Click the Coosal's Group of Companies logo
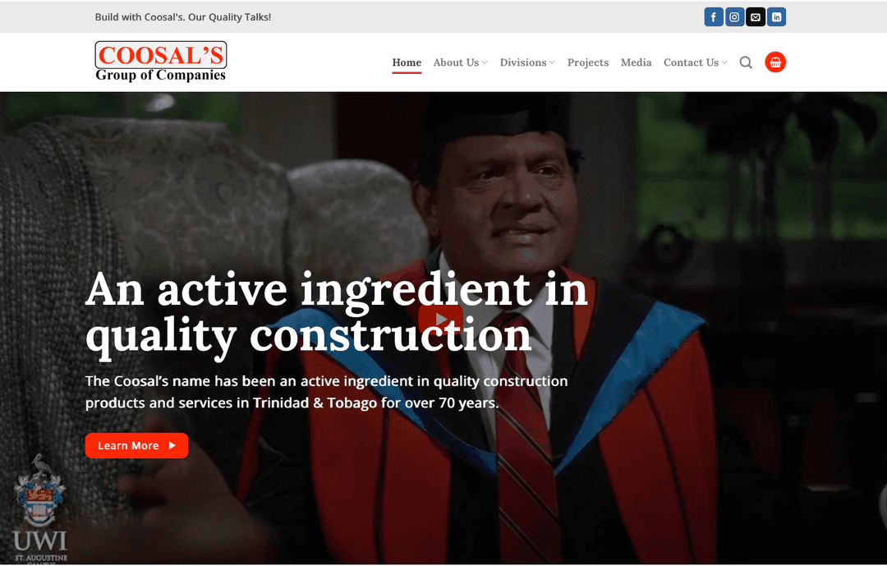This screenshot has height=566, width=887. click(x=161, y=62)
